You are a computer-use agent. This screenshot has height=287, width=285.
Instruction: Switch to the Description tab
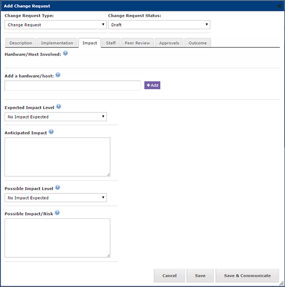21,43
